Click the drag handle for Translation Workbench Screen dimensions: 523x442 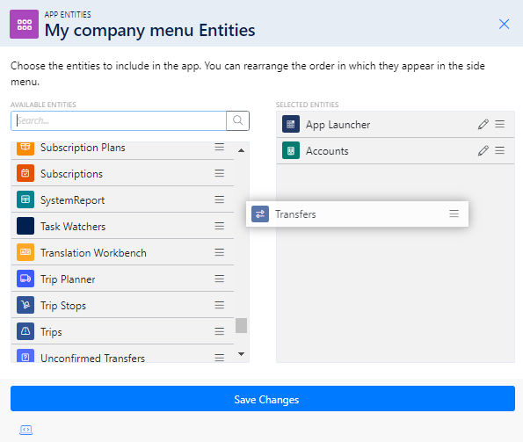[219, 252]
